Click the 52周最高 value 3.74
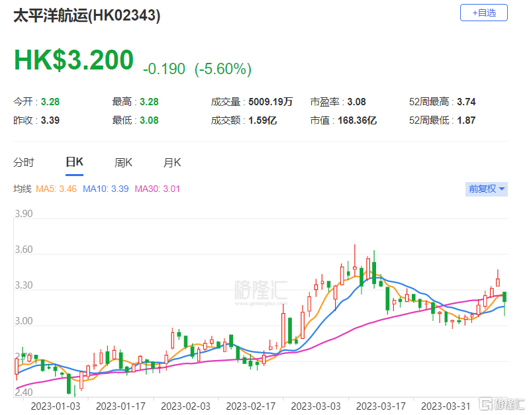The image size is (529, 415). [466, 102]
